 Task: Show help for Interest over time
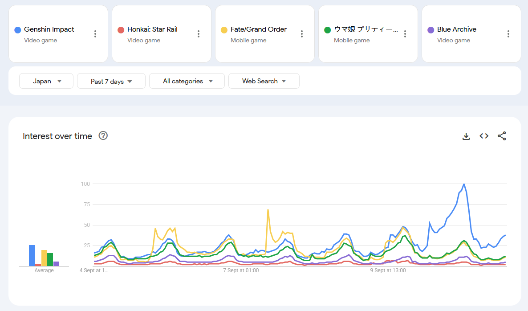(103, 136)
